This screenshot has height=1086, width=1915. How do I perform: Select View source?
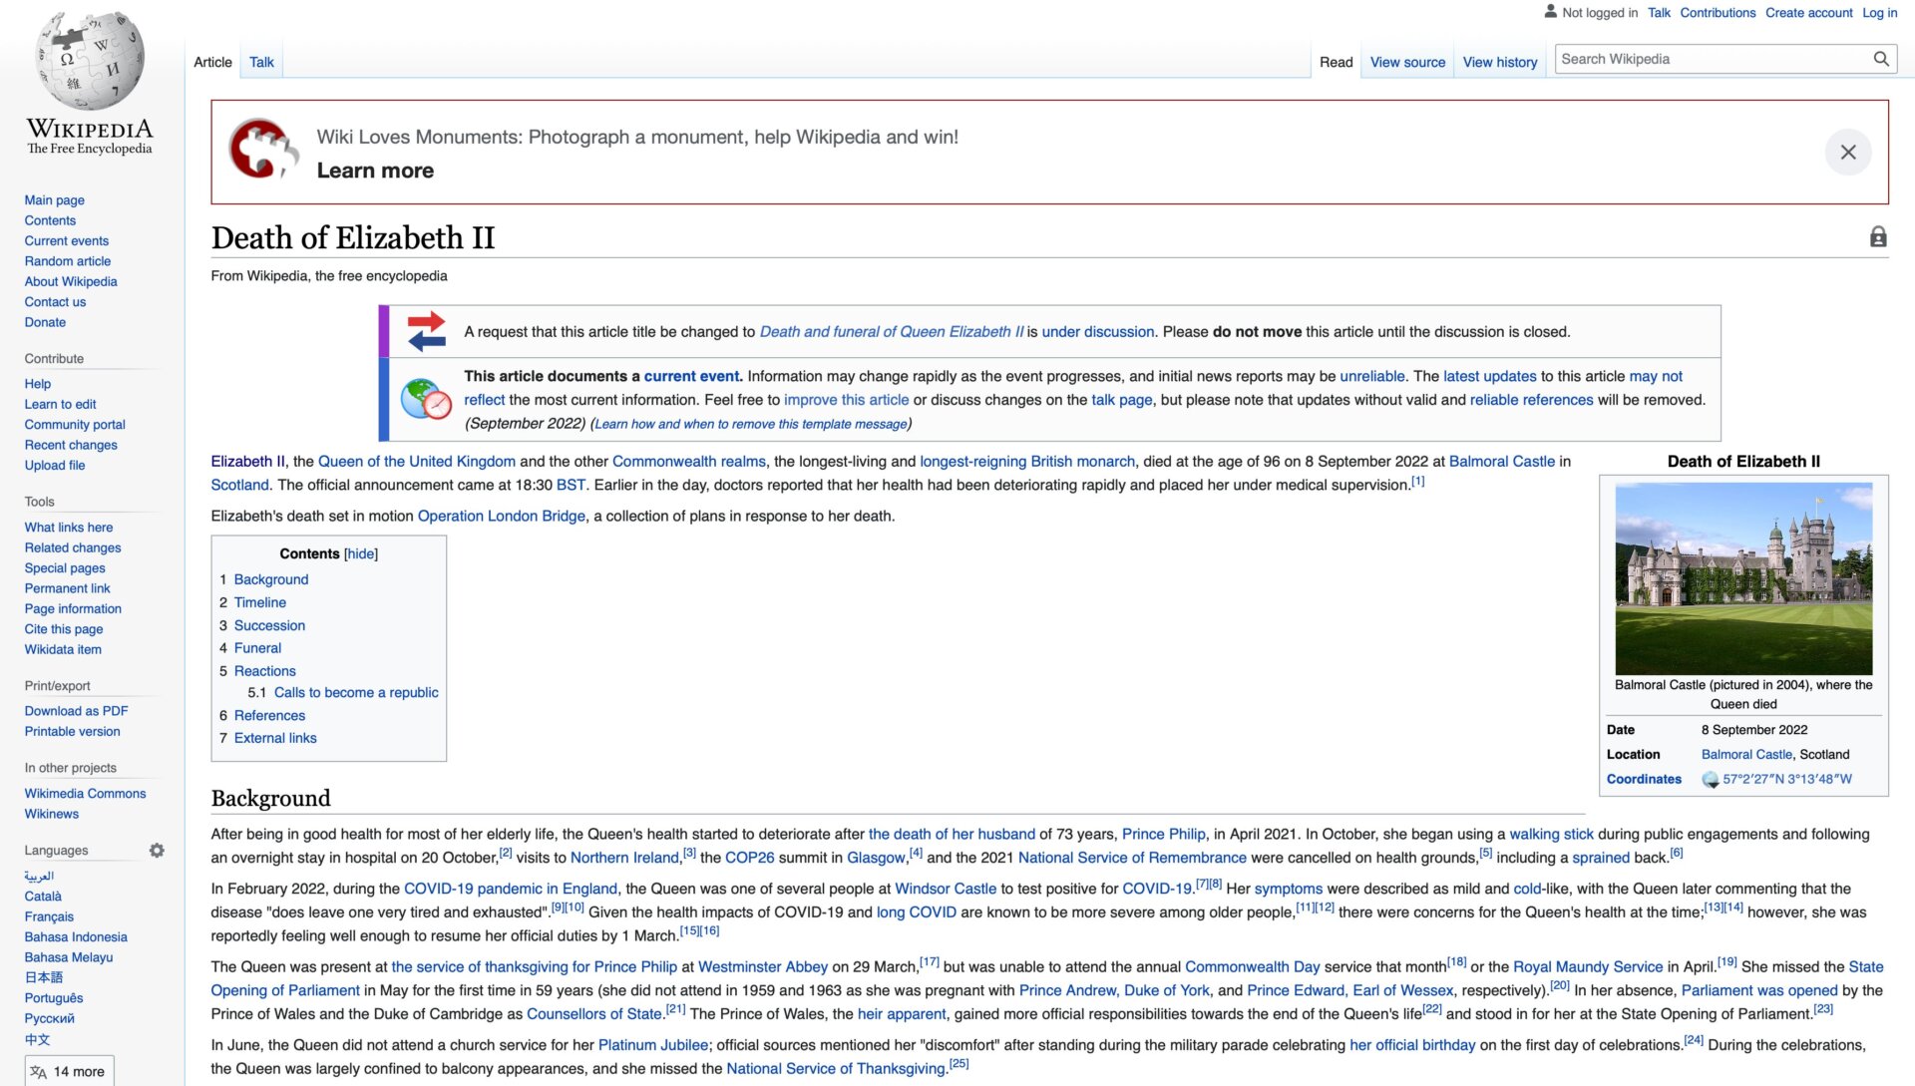(x=1406, y=62)
